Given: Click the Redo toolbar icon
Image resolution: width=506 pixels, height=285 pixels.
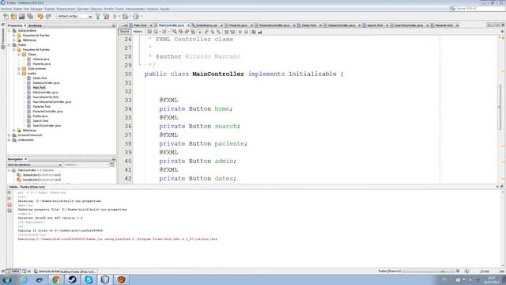Looking at the screenshot, I should 48,16.
